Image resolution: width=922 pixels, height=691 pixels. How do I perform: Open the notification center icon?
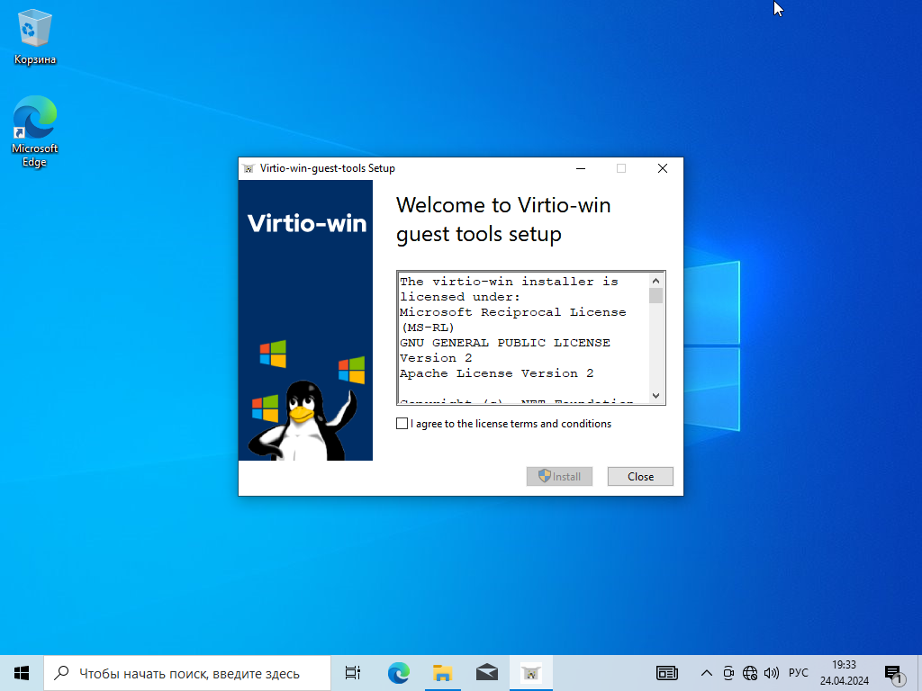pyautogui.click(x=893, y=673)
